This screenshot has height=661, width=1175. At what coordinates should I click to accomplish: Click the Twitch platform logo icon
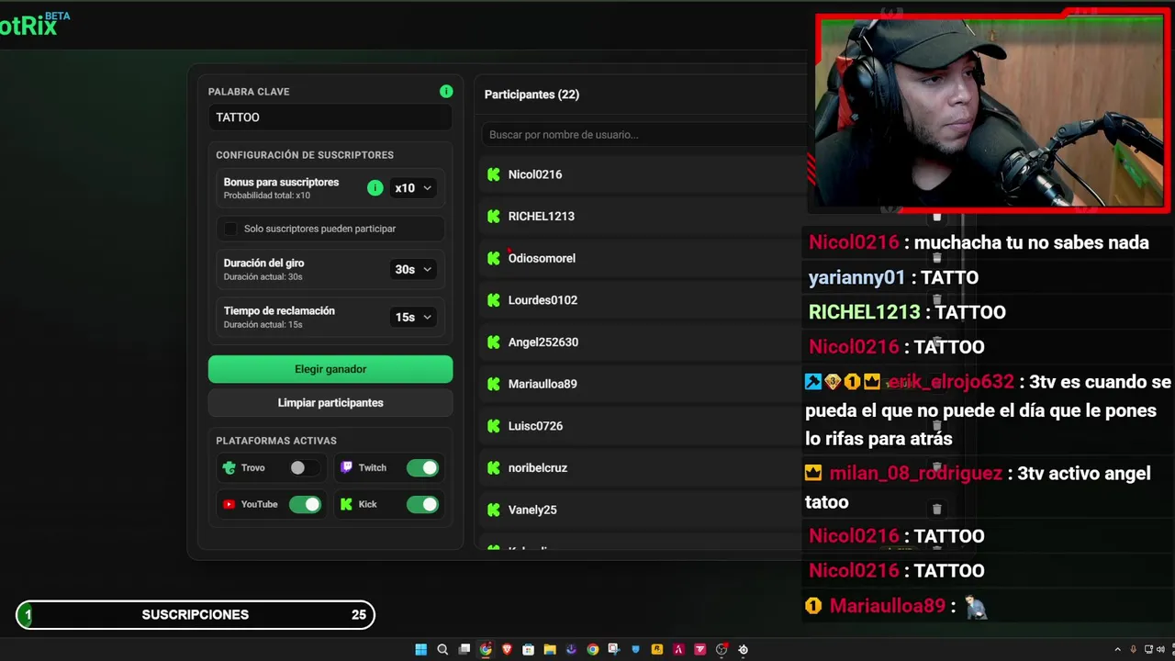(346, 467)
